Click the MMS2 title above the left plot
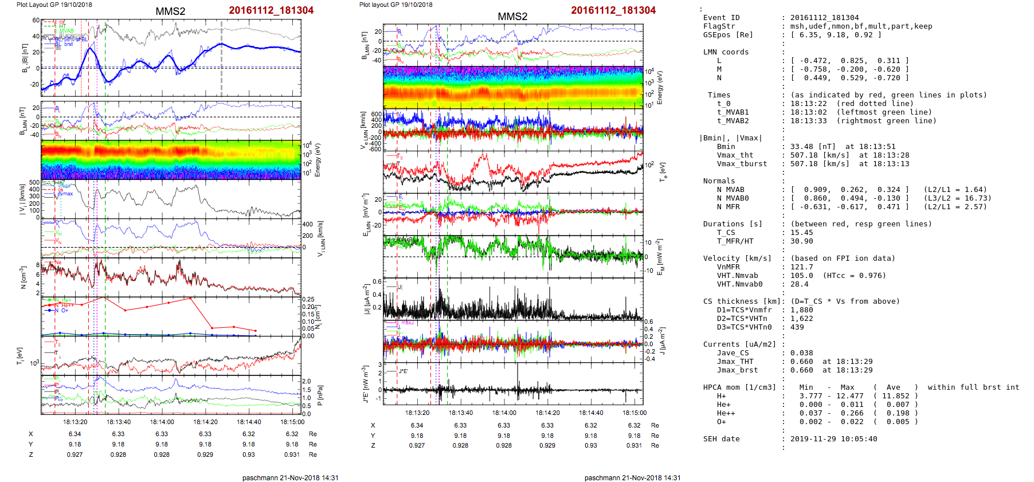Screen dimensions: 1034x482 (170, 11)
